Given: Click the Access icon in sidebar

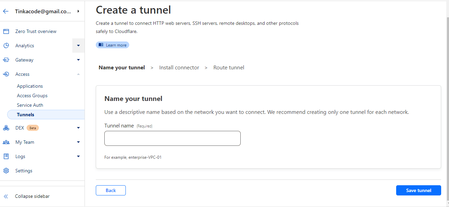Looking at the screenshot, I should coord(6,74).
